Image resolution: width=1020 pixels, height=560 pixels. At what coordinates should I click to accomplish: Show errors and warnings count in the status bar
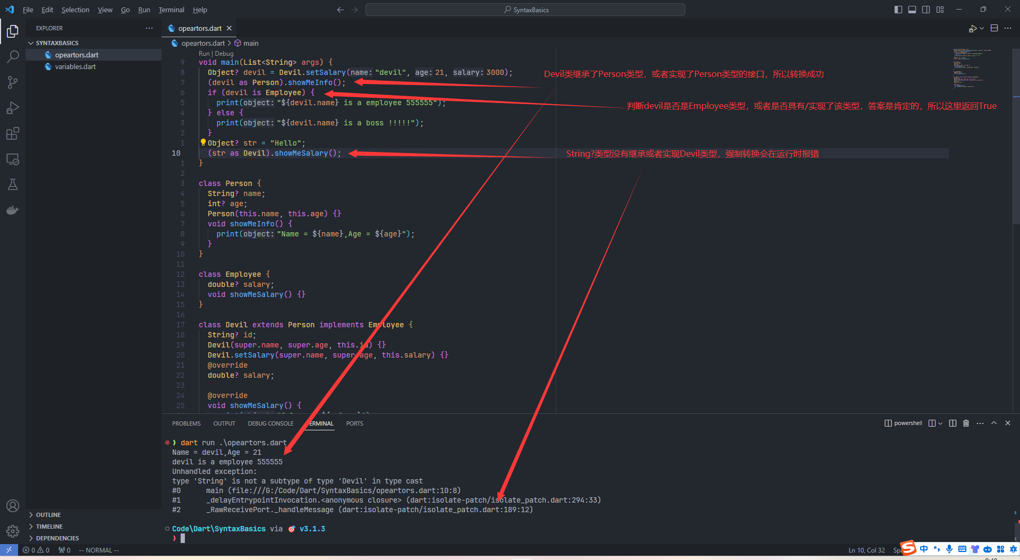(36, 550)
